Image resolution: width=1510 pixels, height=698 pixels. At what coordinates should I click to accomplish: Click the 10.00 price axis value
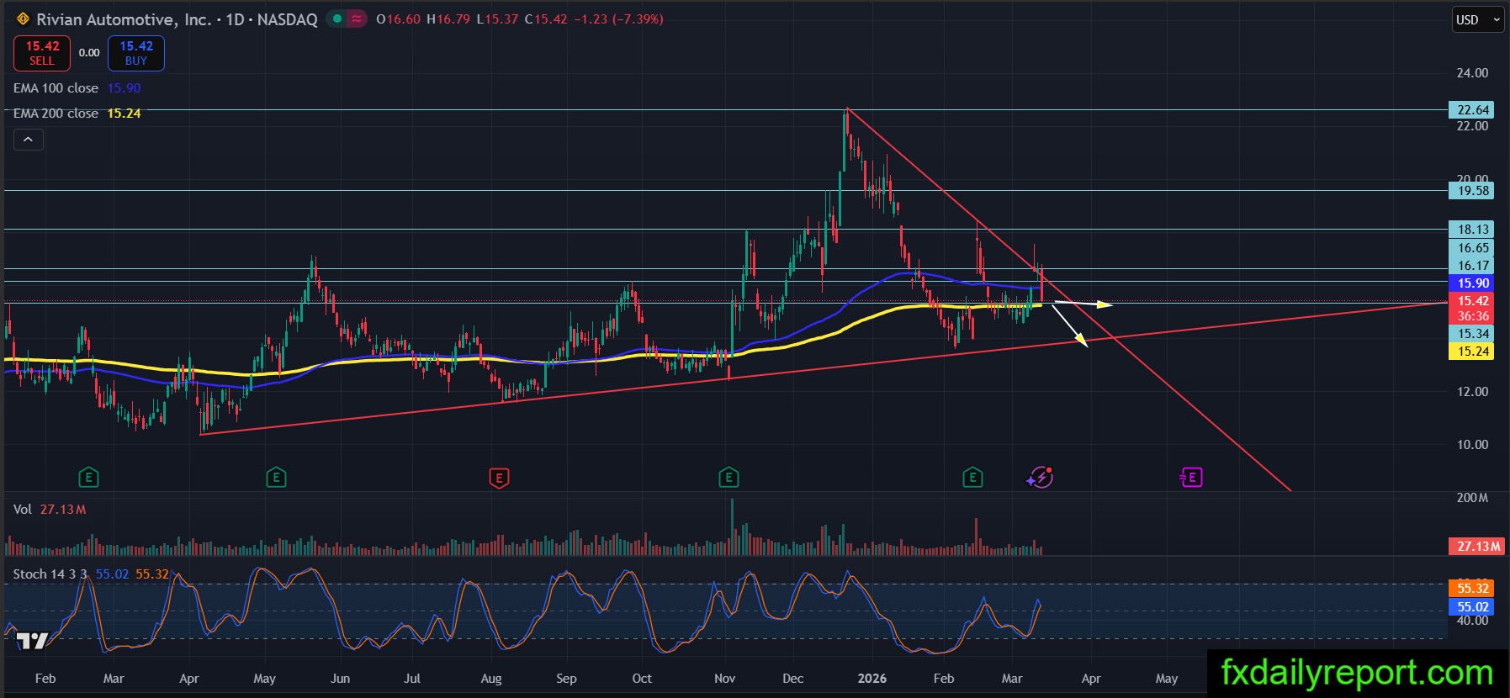1472,445
